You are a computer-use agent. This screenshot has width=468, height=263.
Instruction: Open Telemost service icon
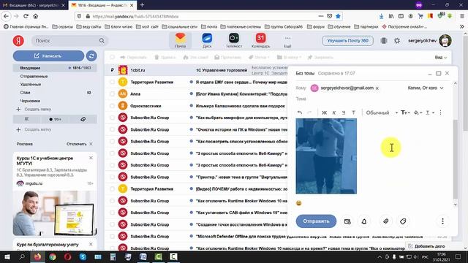(x=234, y=40)
